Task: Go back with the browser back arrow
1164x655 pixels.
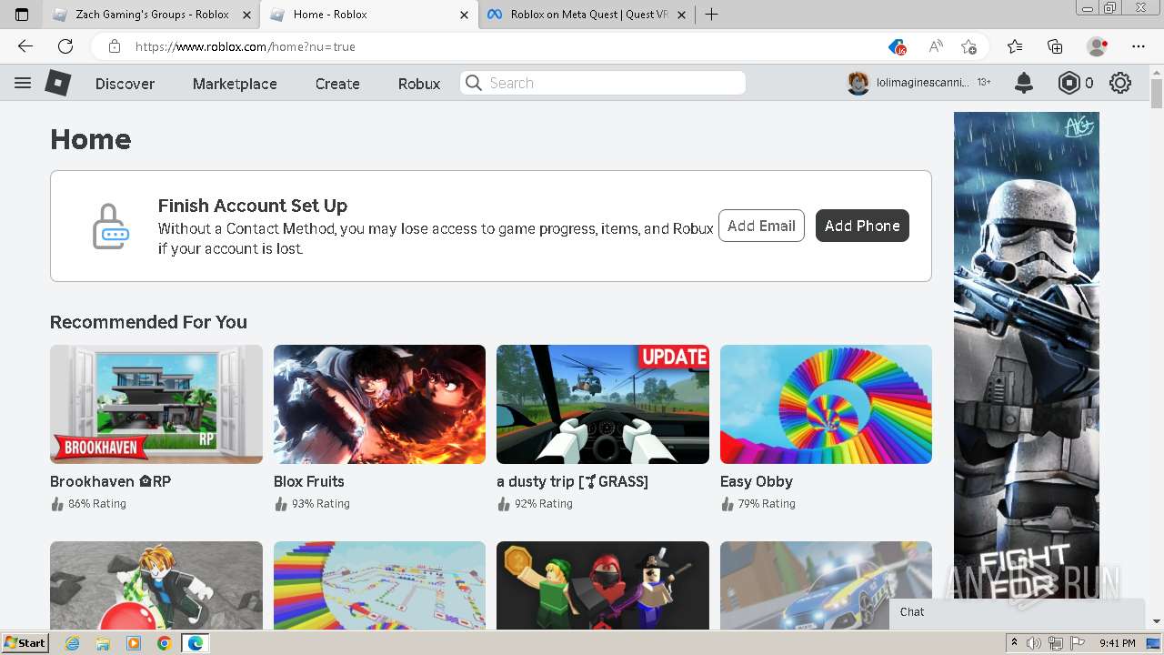Action: tap(25, 46)
